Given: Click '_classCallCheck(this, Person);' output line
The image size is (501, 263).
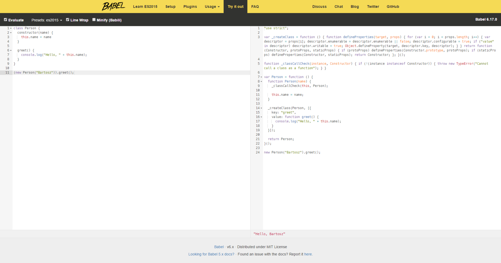Looking at the screenshot, I should pyautogui.click(x=300, y=86).
